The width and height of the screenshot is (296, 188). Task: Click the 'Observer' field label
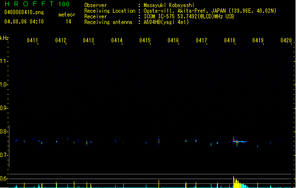point(96,5)
